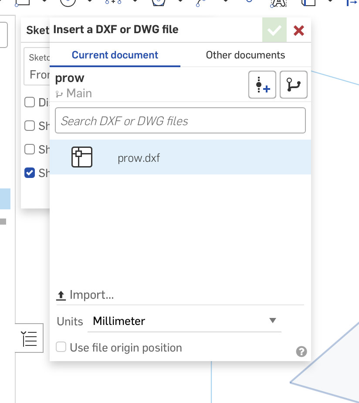This screenshot has height=403, width=359.
Task: Open the version graph for the Main branch
Action: pos(293,85)
